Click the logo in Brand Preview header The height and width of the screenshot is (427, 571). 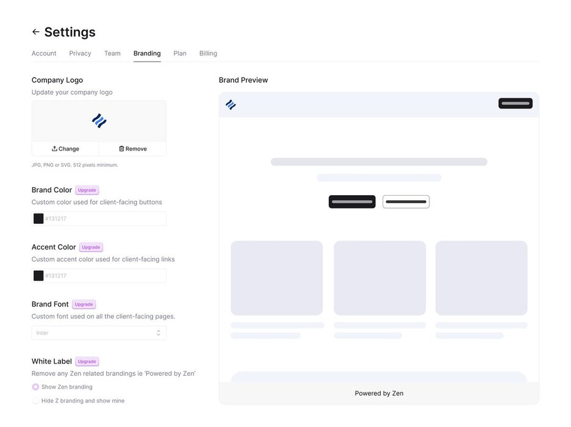tap(231, 104)
